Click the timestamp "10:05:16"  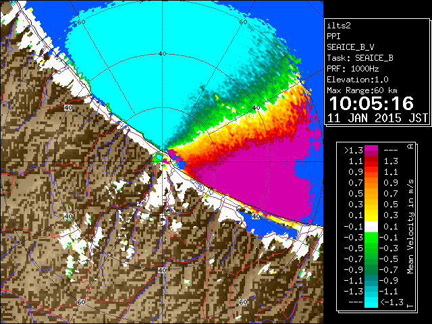[372, 103]
